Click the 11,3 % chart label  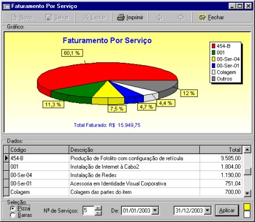53,105
